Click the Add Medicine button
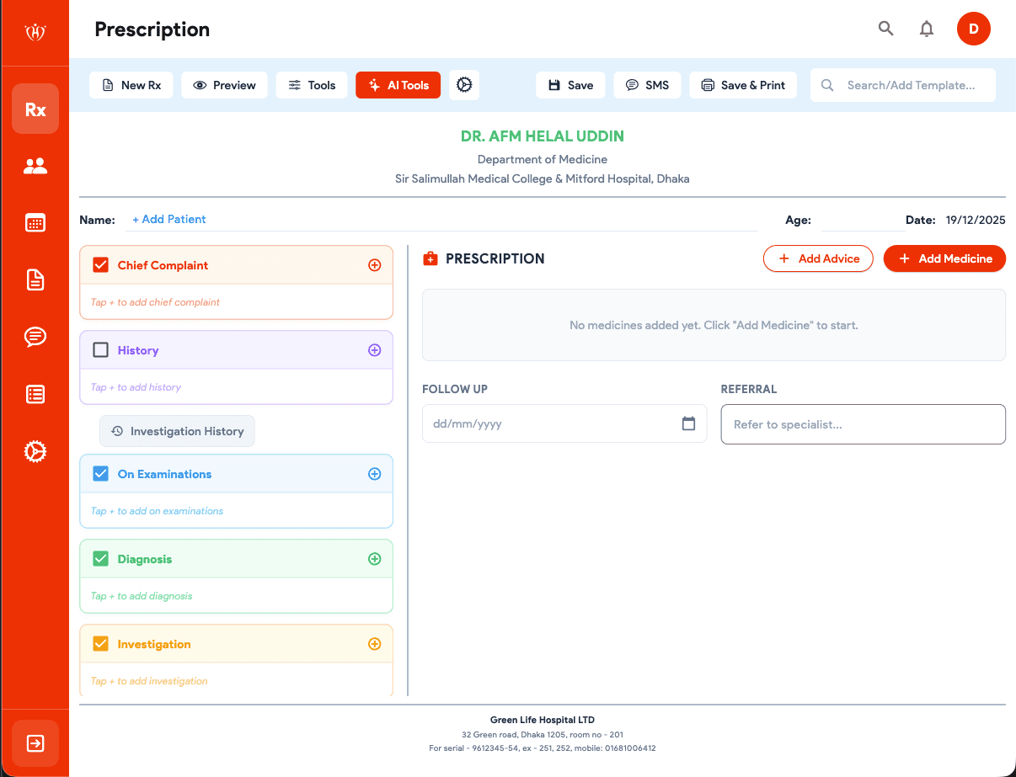 point(944,258)
